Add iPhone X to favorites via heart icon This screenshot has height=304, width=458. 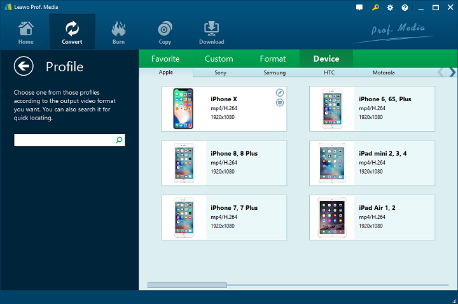point(280,102)
